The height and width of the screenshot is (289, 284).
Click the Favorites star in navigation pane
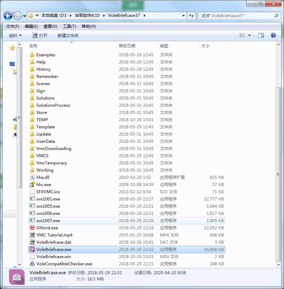12,48
